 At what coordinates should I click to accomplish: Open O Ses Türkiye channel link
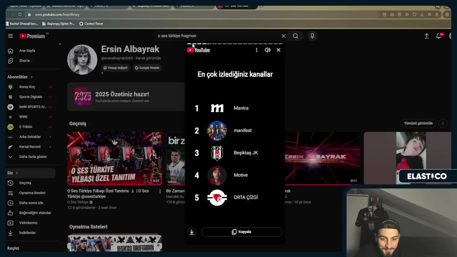tap(78, 202)
